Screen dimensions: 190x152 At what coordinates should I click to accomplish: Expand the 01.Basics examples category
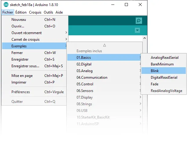pos(104,57)
